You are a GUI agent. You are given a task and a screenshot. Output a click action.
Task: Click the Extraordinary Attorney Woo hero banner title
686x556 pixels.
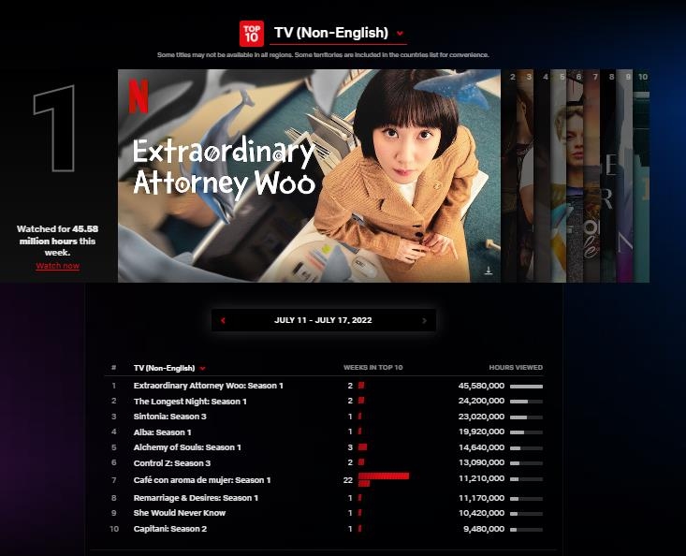(223, 167)
